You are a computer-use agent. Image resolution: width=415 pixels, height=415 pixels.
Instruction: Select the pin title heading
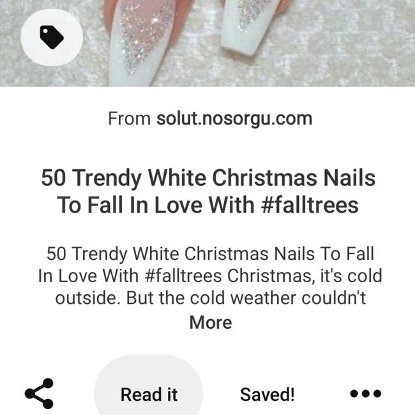tap(208, 191)
